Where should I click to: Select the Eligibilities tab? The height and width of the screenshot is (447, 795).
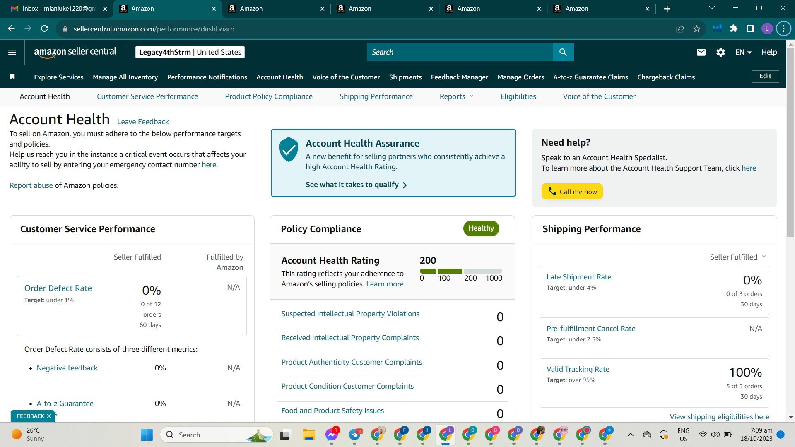518,96
